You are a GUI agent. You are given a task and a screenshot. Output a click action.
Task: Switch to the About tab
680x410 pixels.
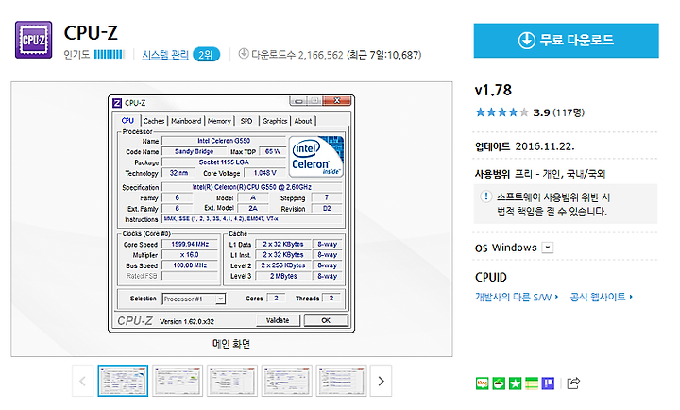point(303,121)
